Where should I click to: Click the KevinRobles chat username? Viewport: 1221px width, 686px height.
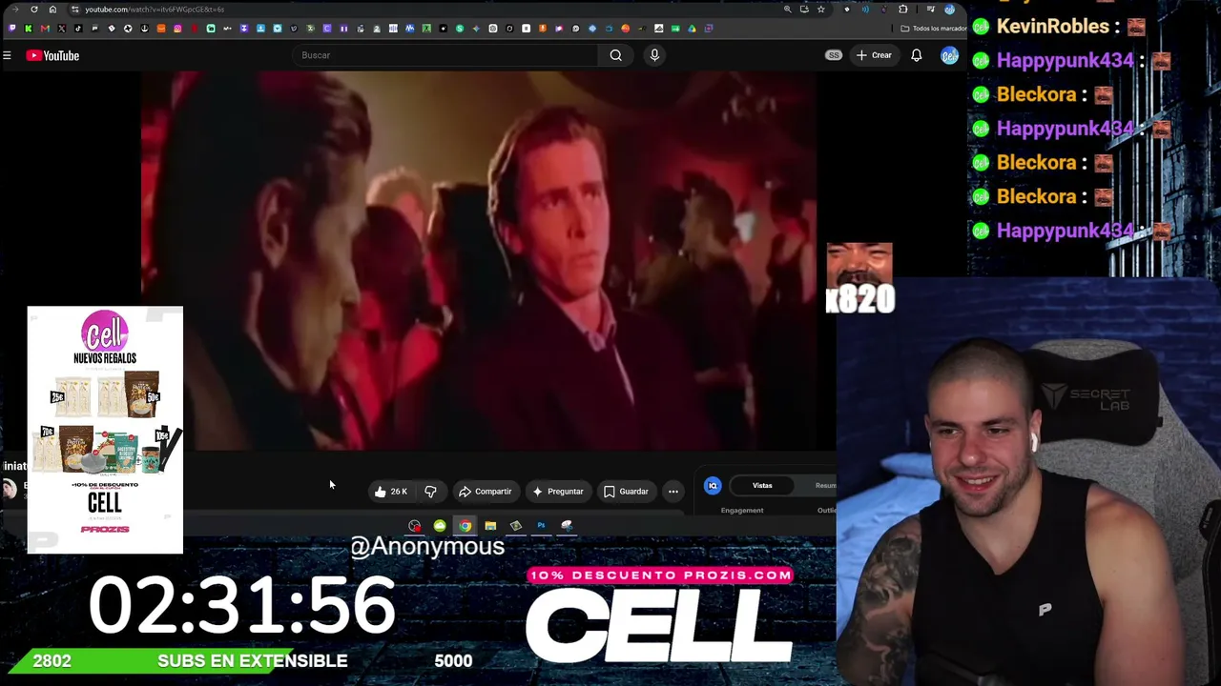tap(1052, 27)
